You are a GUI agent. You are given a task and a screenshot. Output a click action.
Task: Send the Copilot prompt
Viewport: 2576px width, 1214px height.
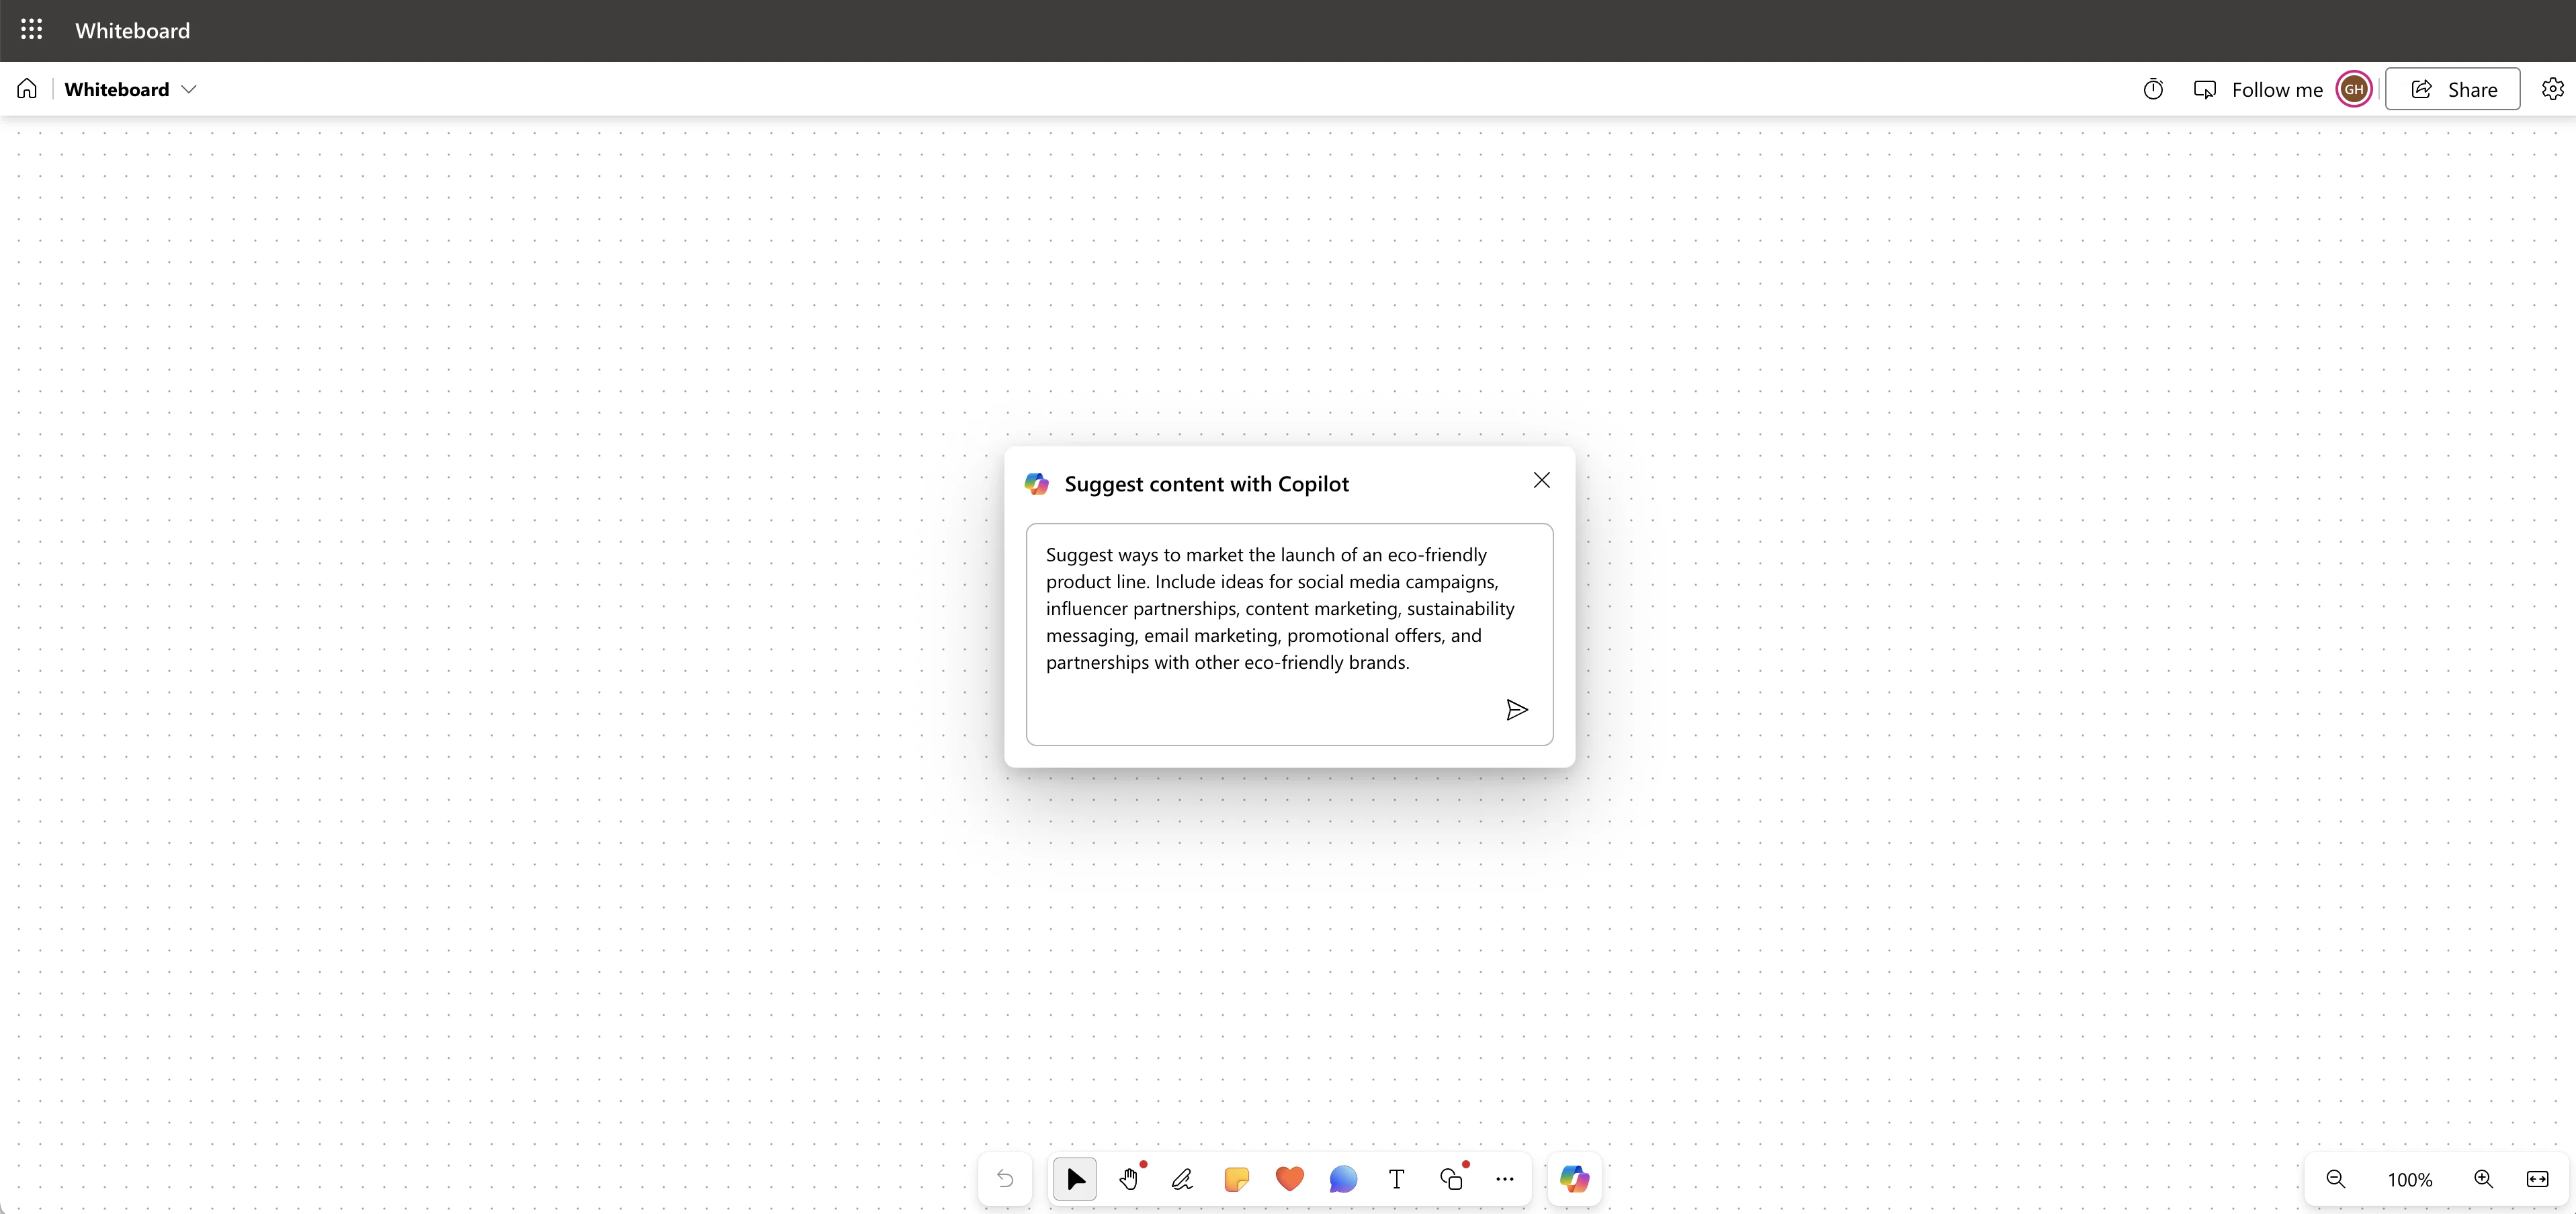coord(1516,710)
